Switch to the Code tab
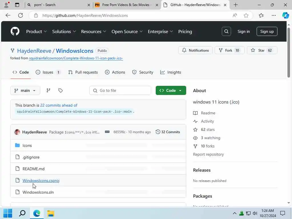 click(21, 72)
